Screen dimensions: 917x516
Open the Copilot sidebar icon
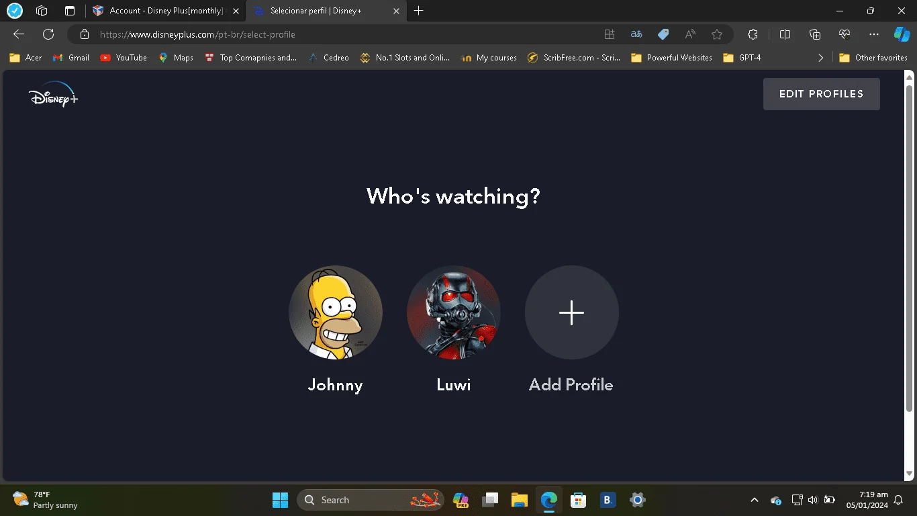tap(902, 34)
